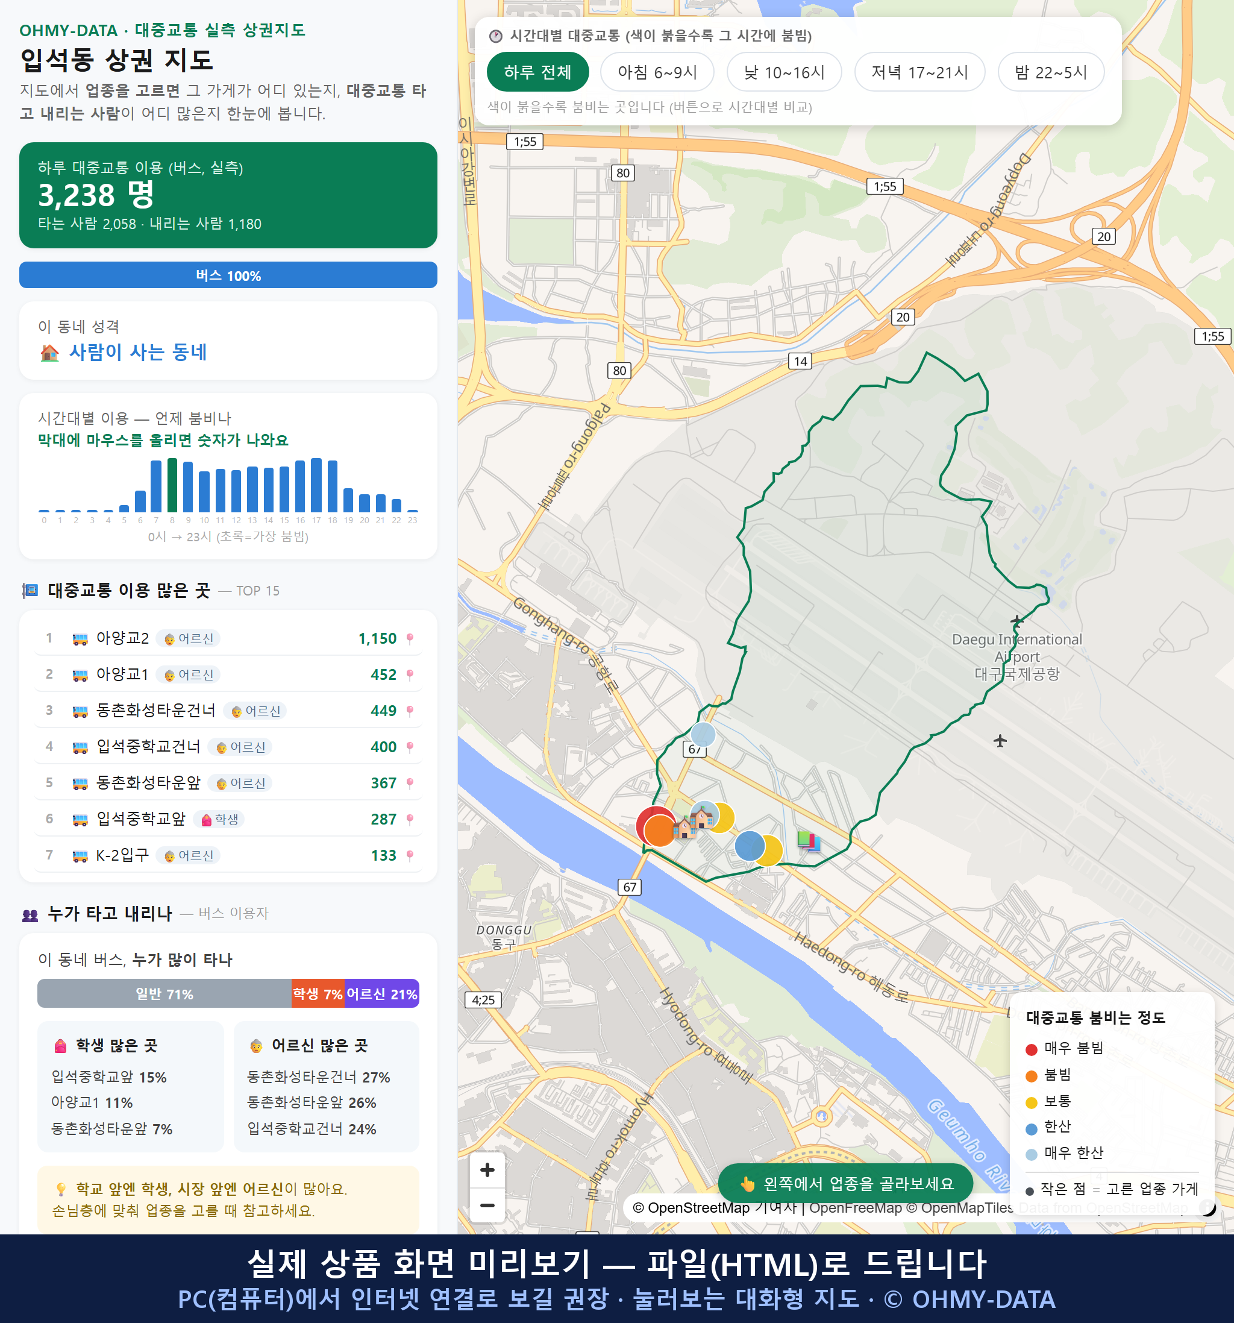Click the hour-17 bar in the chart
1234x1323 pixels.
pyautogui.click(x=317, y=485)
